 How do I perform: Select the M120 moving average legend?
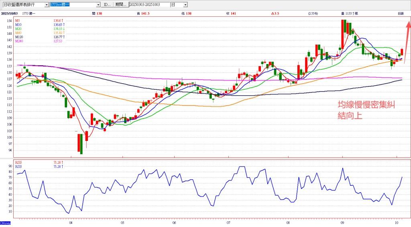(x=19, y=37)
